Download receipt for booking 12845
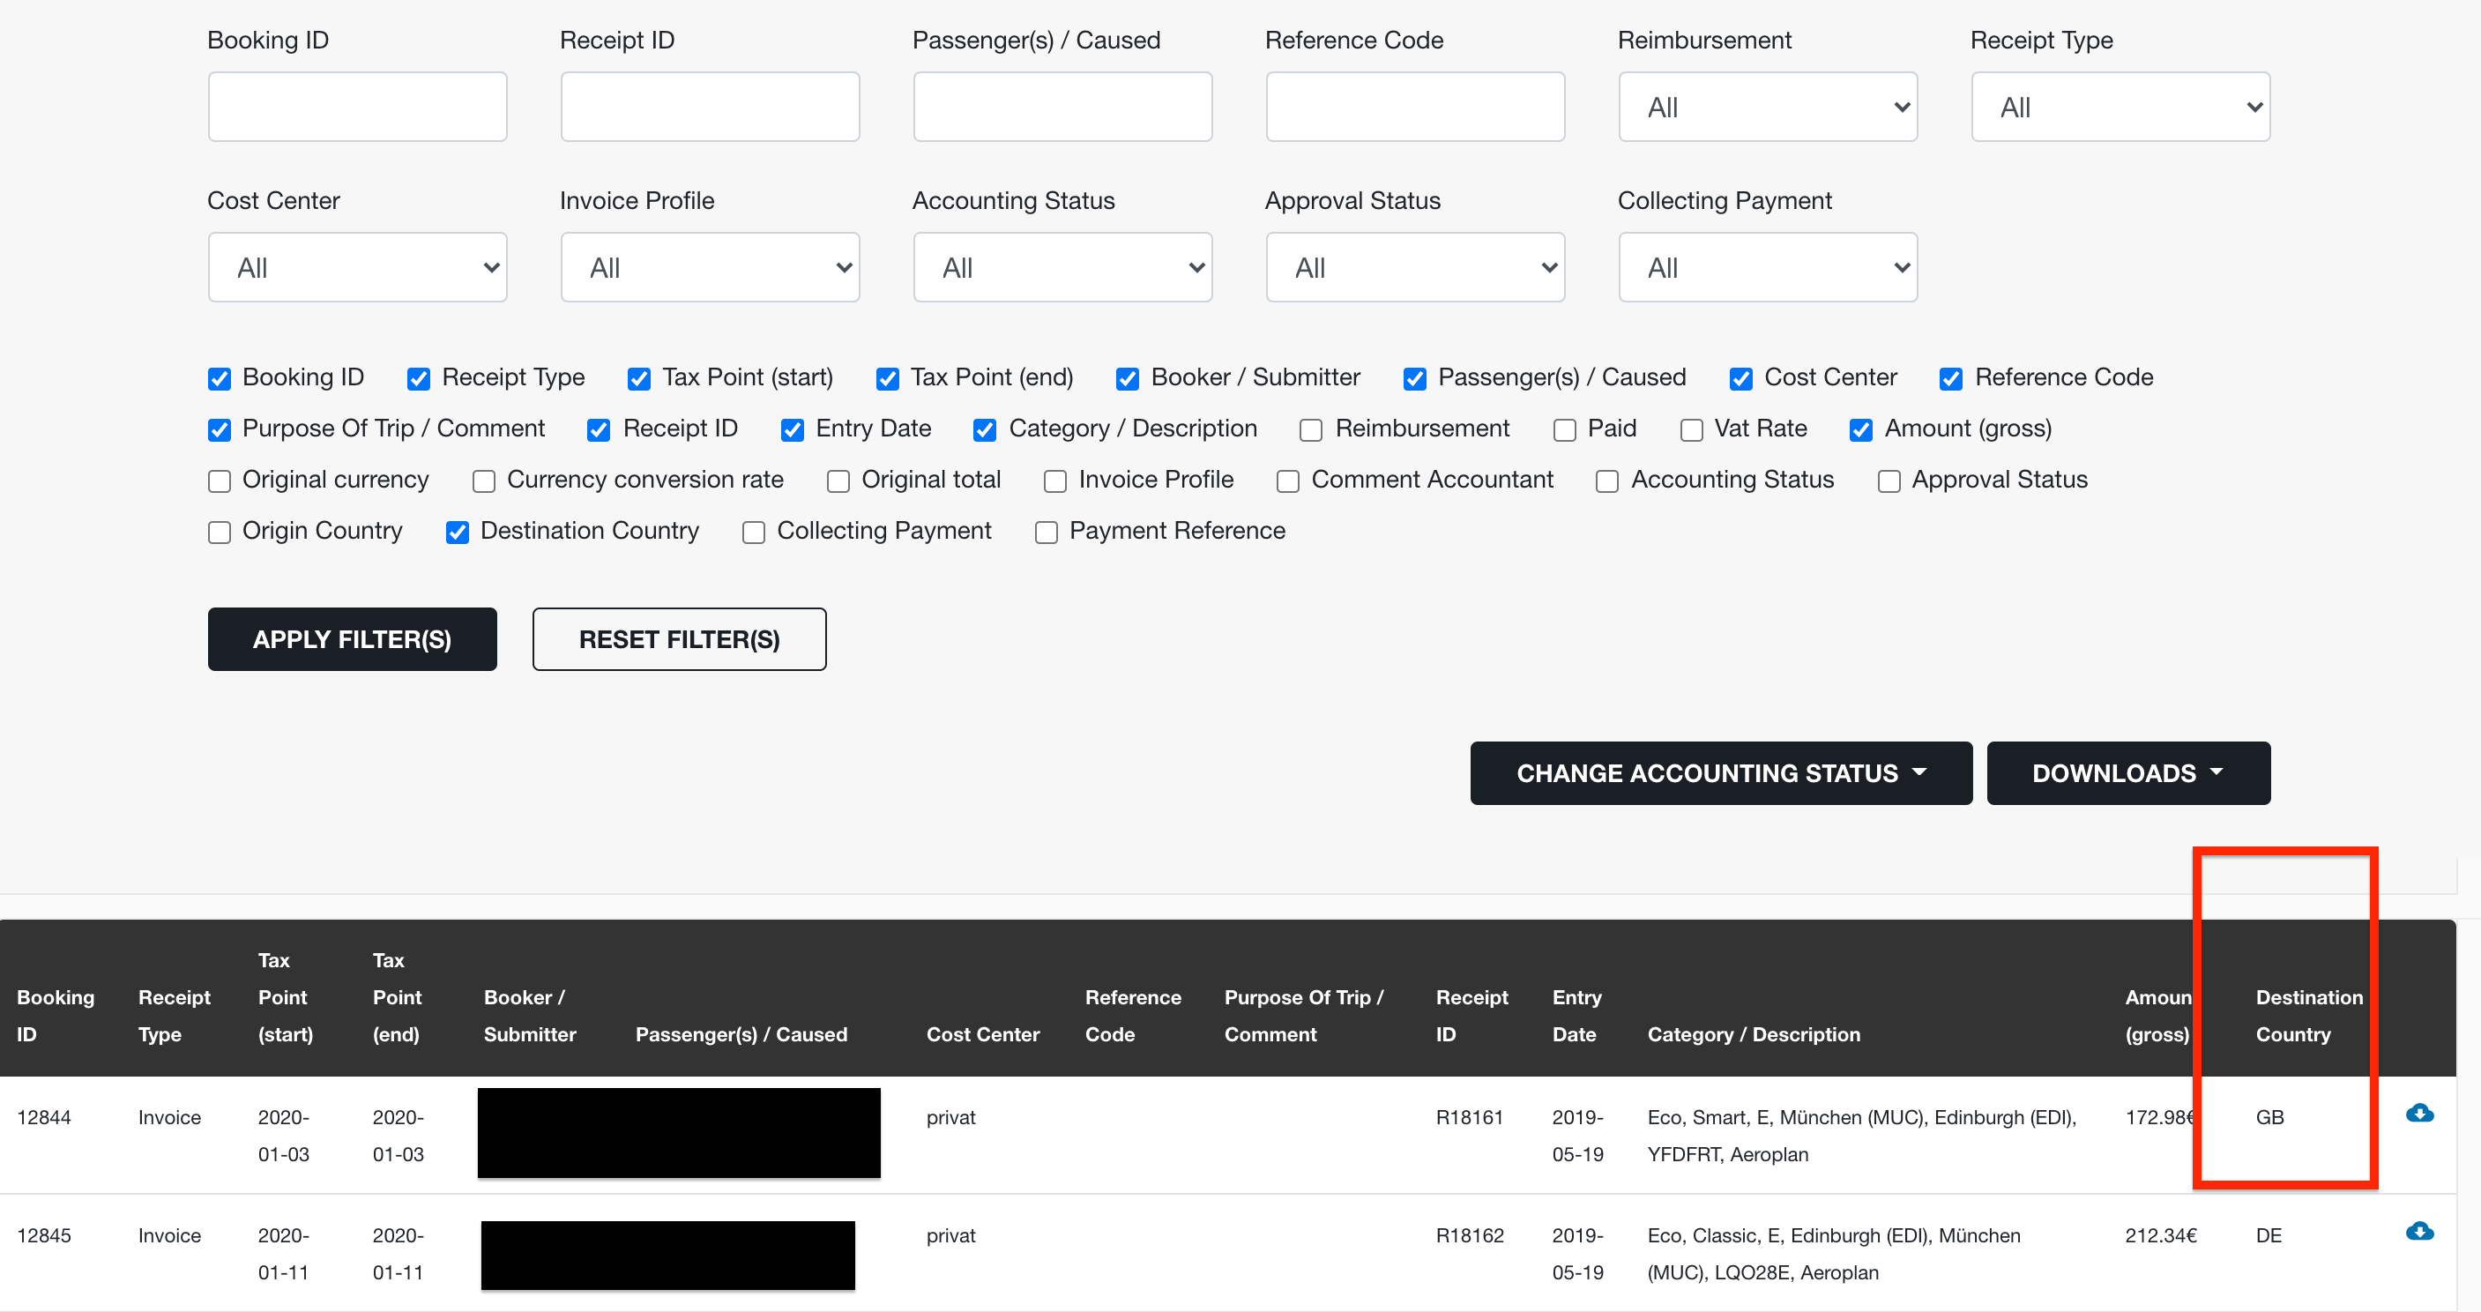2481x1312 pixels. (2419, 1232)
